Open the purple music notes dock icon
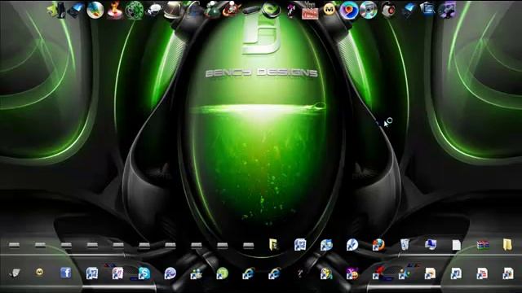This screenshot has height=293, width=522. (x=447, y=10)
